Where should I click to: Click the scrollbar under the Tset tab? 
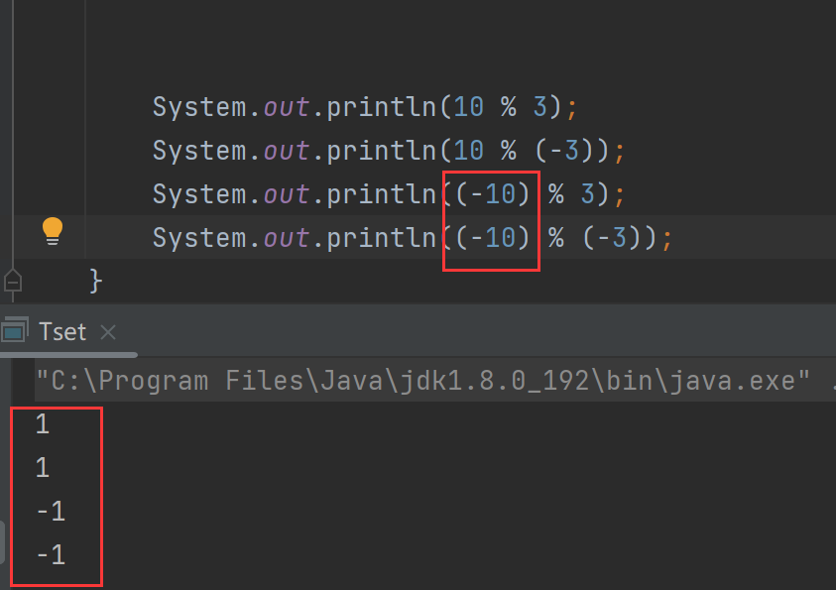68,354
